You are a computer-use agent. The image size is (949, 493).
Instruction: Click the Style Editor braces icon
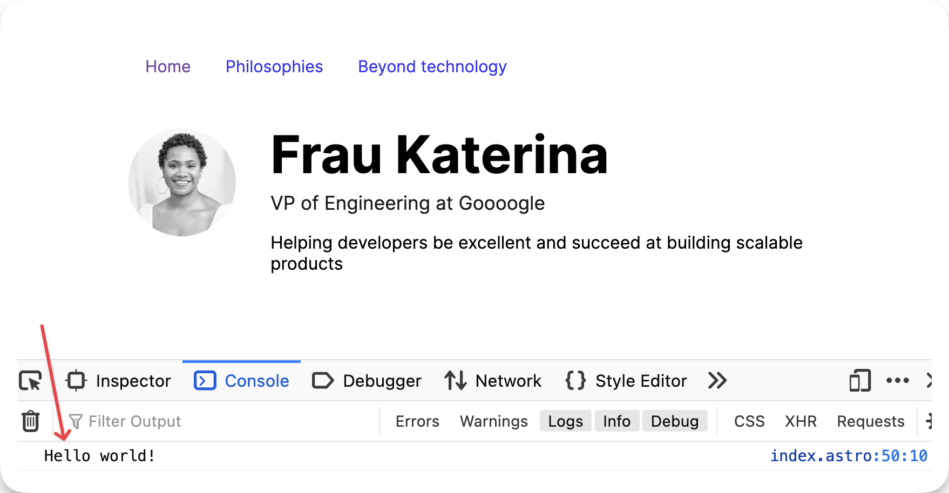coord(575,381)
